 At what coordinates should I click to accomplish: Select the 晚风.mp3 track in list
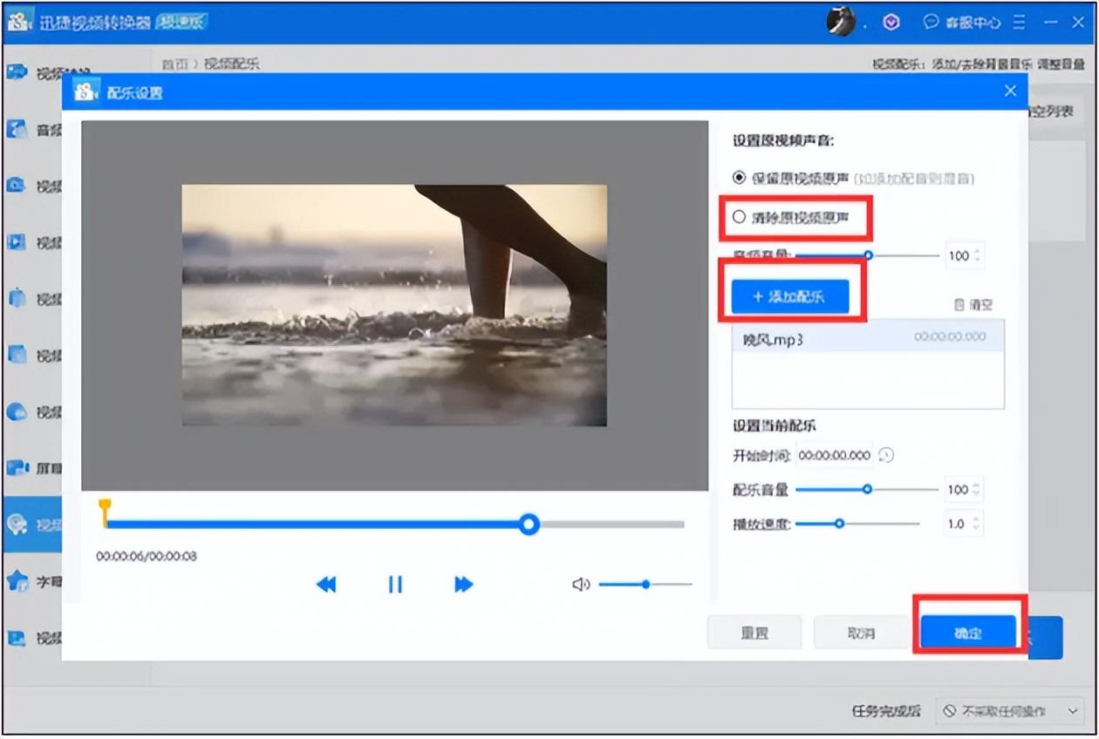coord(868,339)
